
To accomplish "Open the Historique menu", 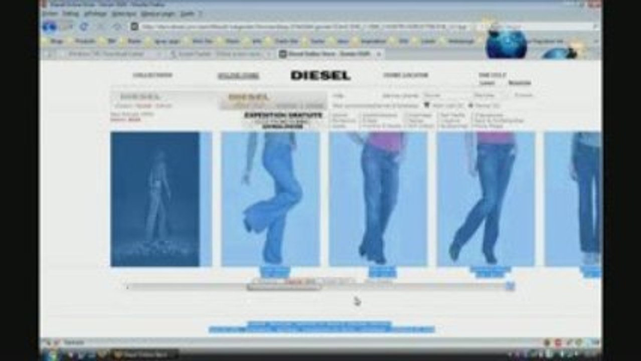I will click(x=124, y=14).
